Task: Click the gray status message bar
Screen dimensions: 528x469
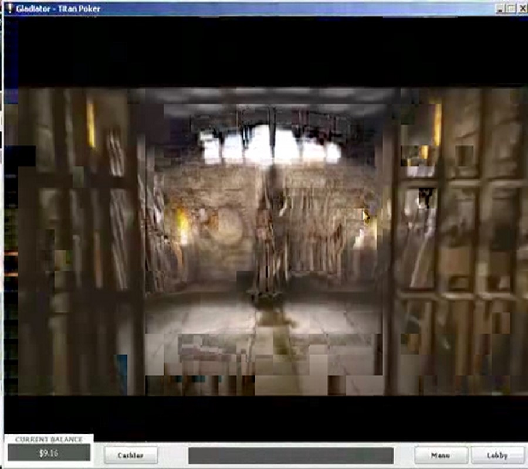Action: tap(290, 456)
